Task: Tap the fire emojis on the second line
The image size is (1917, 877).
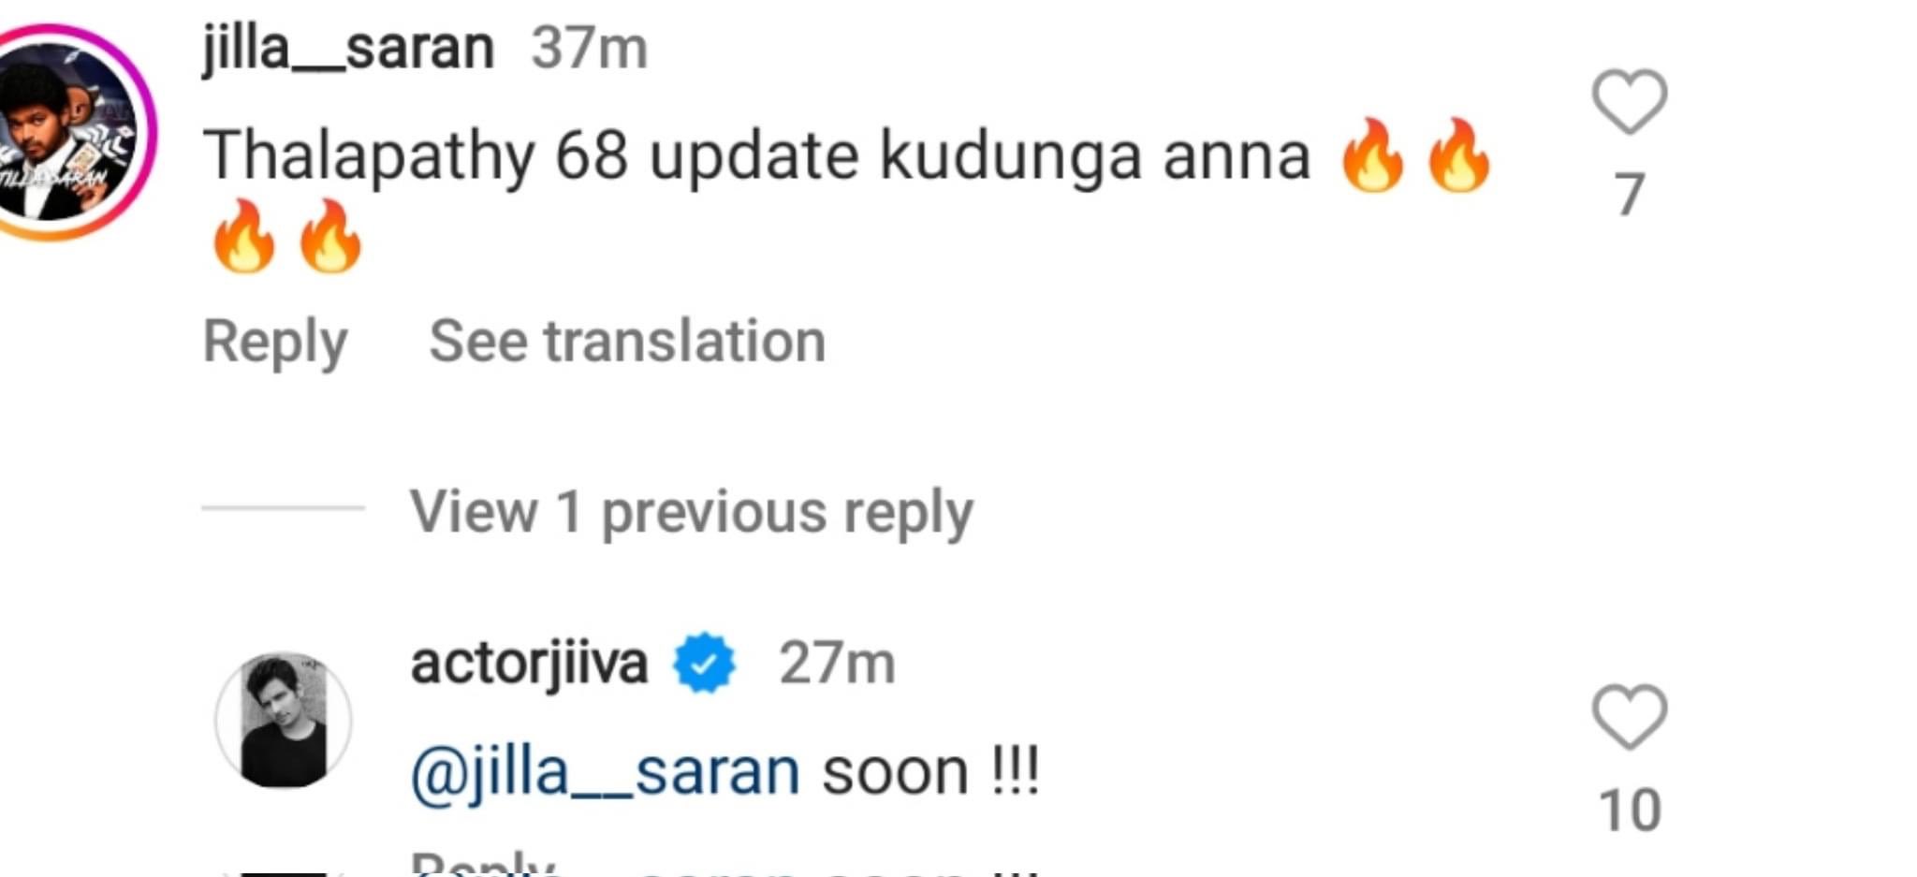Action: point(286,236)
